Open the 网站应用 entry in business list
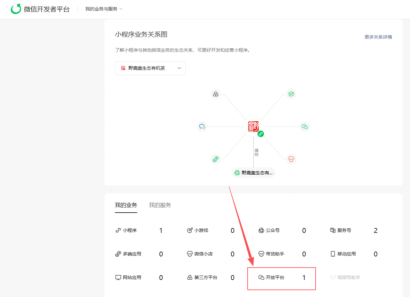The width and height of the screenshot is (410, 297). [132, 277]
